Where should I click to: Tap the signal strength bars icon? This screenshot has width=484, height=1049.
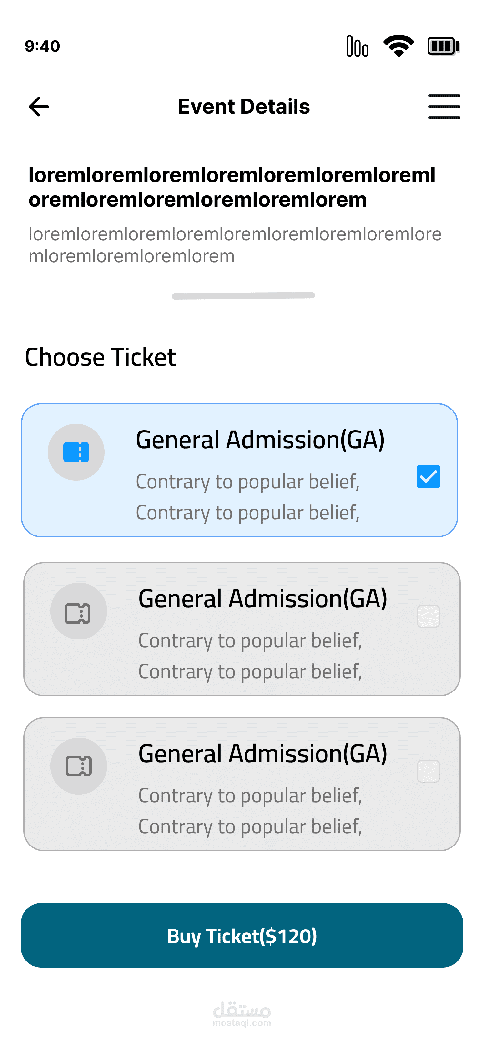point(357,46)
